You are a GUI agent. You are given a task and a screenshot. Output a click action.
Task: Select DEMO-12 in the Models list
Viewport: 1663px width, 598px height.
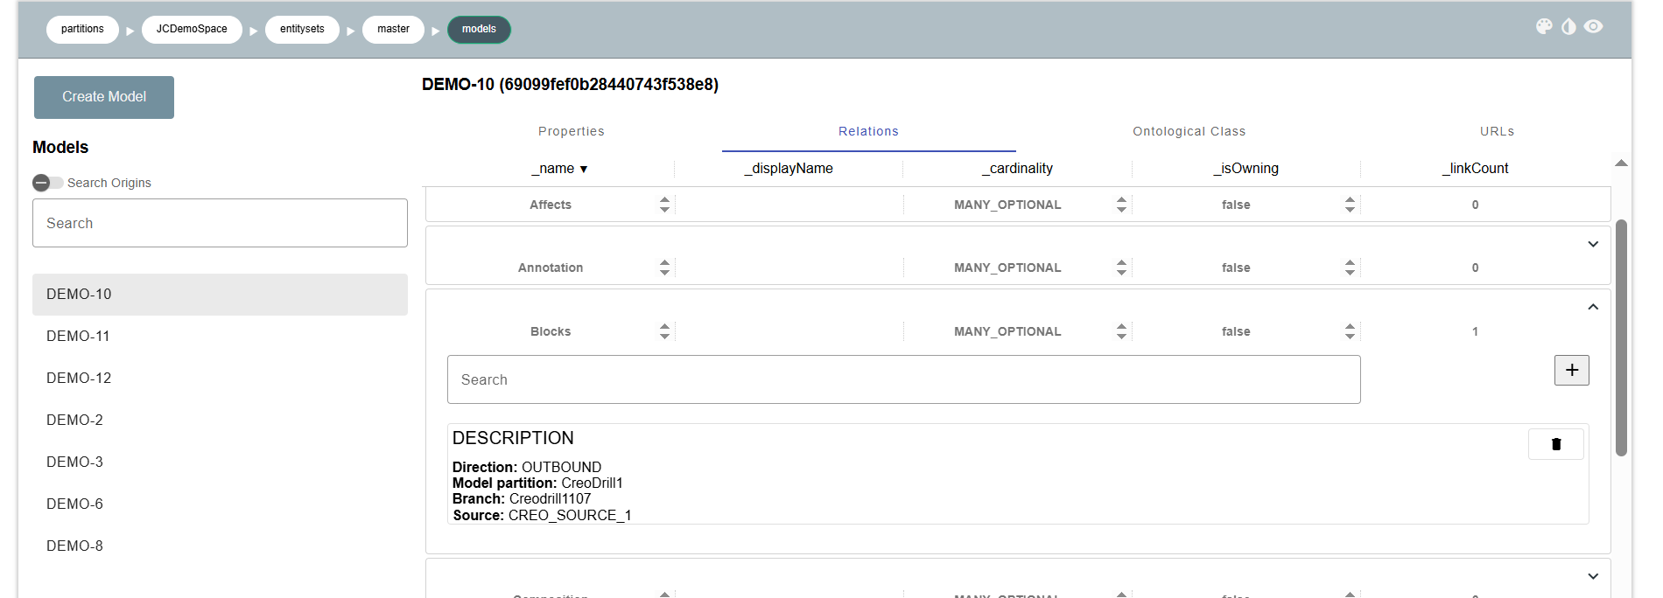tap(79, 378)
